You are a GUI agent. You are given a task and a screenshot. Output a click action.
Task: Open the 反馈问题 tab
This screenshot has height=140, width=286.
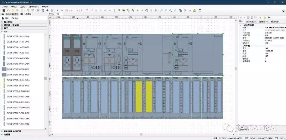pos(275,22)
